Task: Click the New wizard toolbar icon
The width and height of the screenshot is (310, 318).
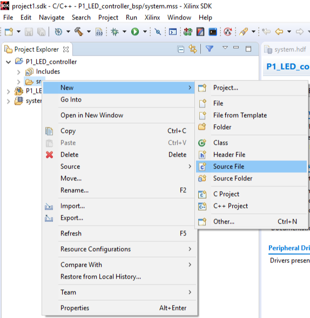Action: pyautogui.click(x=9, y=32)
